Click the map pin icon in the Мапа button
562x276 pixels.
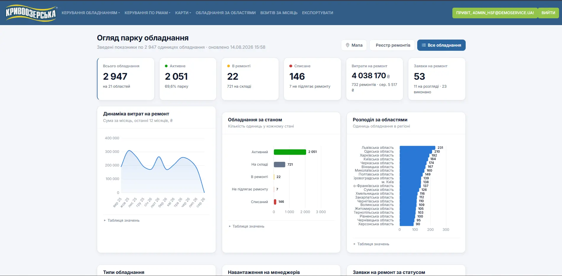347,45
